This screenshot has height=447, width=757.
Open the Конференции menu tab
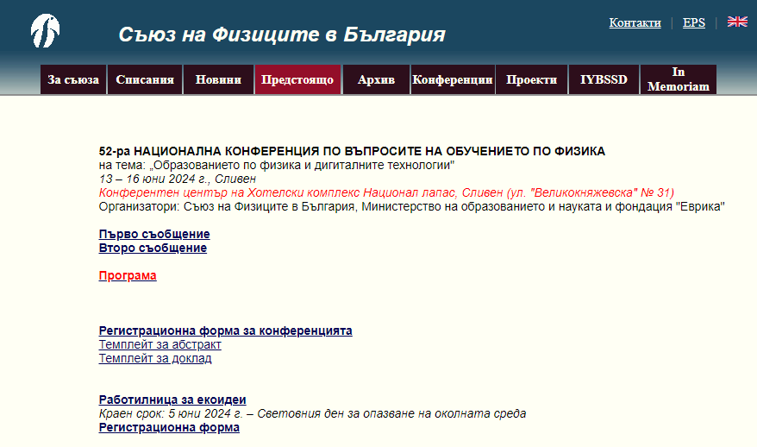tap(453, 79)
